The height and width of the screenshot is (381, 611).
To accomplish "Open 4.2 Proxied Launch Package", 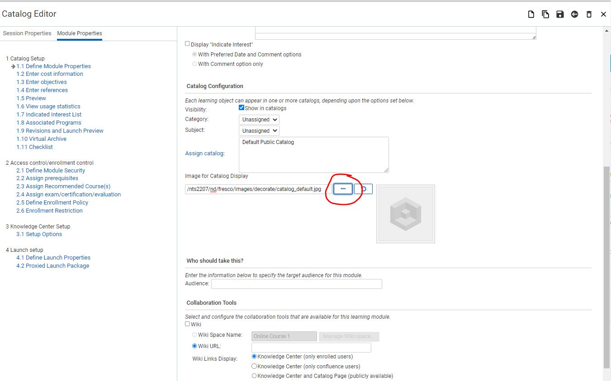I will point(53,266).
